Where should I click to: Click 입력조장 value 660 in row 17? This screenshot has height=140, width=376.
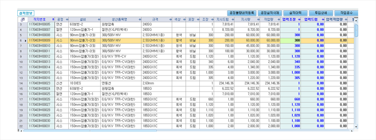coord(290,99)
